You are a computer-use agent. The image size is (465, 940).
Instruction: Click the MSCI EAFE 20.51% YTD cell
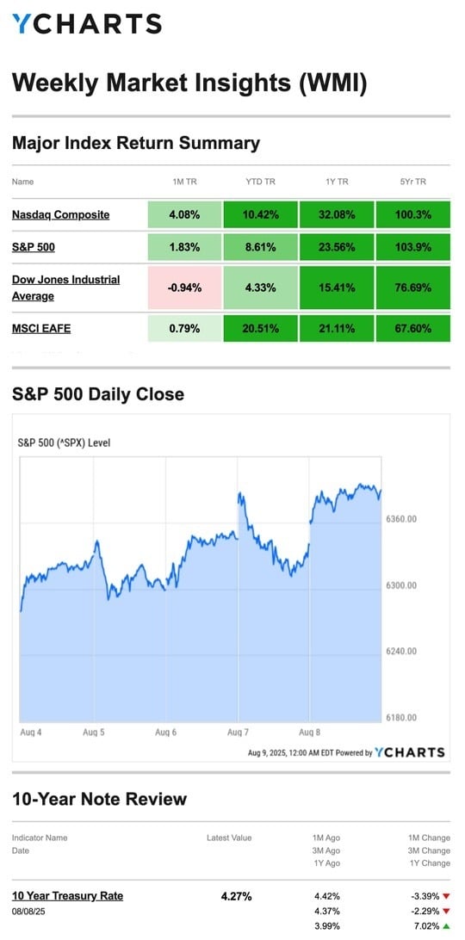261,328
